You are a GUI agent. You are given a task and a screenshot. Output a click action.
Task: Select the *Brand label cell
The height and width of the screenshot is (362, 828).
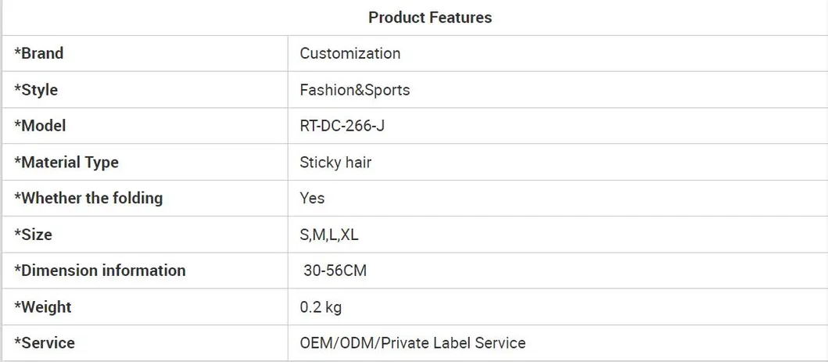pos(39,53)
